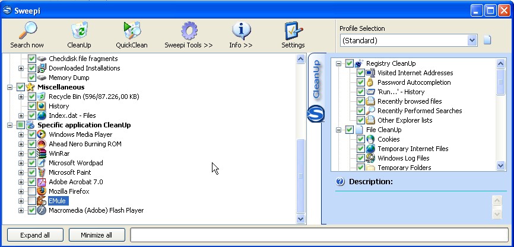Click the WinRar books icon
Viewport: 514px width, 247px height.
click(42, 153)
